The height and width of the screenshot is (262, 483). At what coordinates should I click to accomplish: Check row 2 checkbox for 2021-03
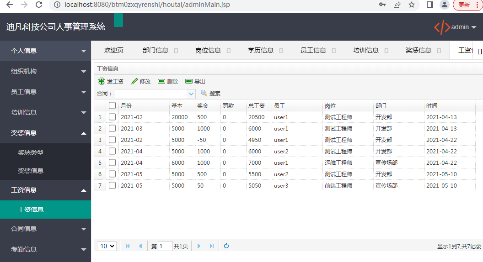pos(112,128)
